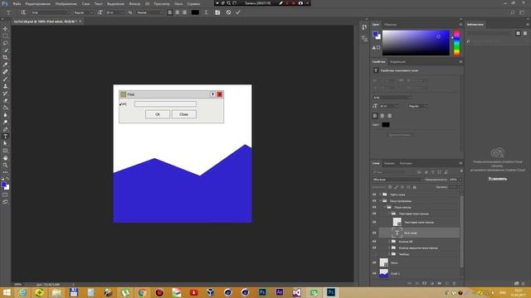The image size is (531, 298).
Task: Click the text color swatch in options bar
Action: [195, 12]
